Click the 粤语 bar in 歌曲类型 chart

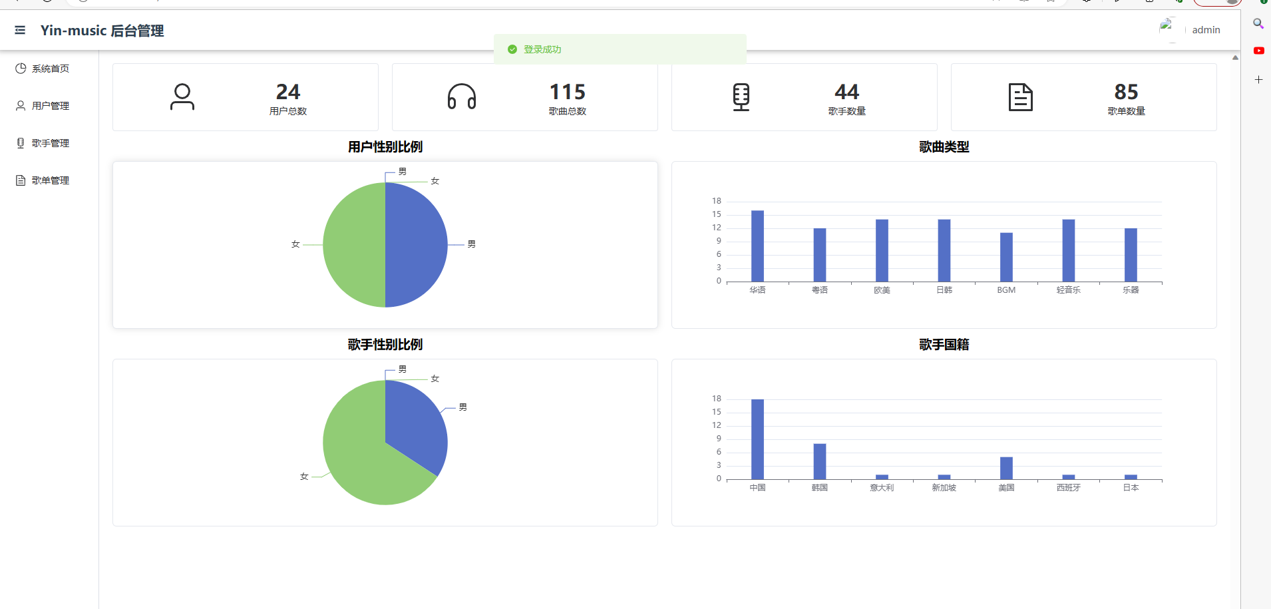[x=820, y=255]
